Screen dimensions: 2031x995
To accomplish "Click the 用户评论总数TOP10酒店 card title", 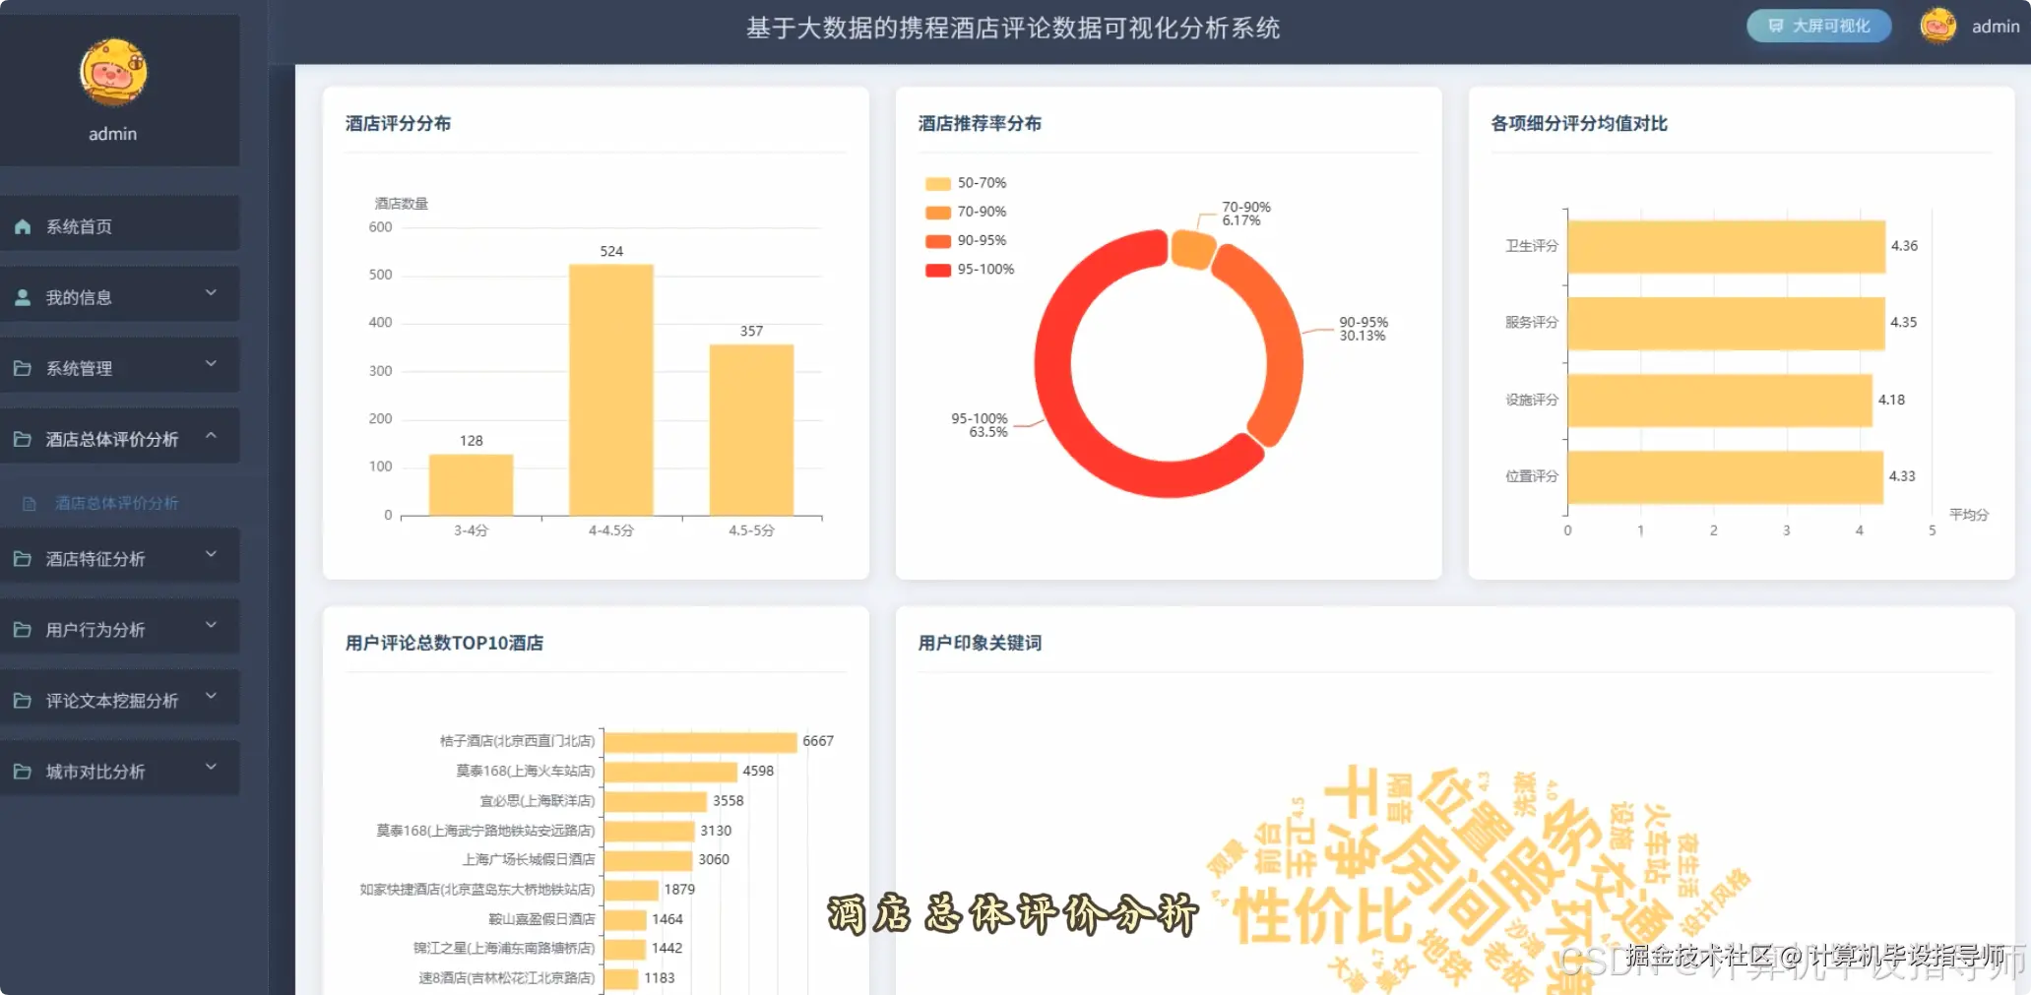I will tap(444, 643).
